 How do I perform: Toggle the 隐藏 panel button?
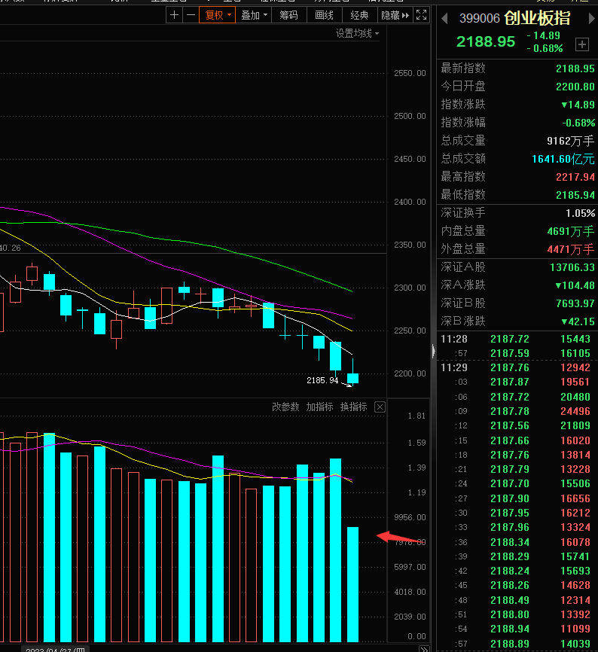tap(395, 15)
